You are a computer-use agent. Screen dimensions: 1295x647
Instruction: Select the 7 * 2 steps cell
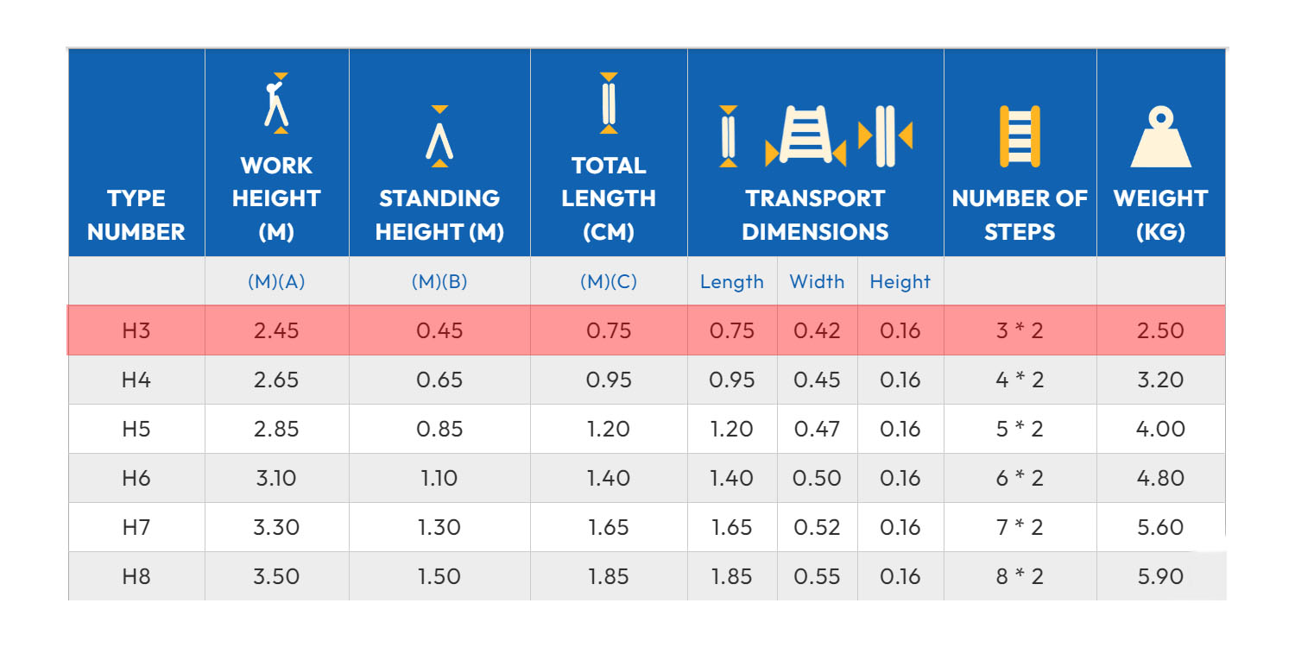(1020, 527)
